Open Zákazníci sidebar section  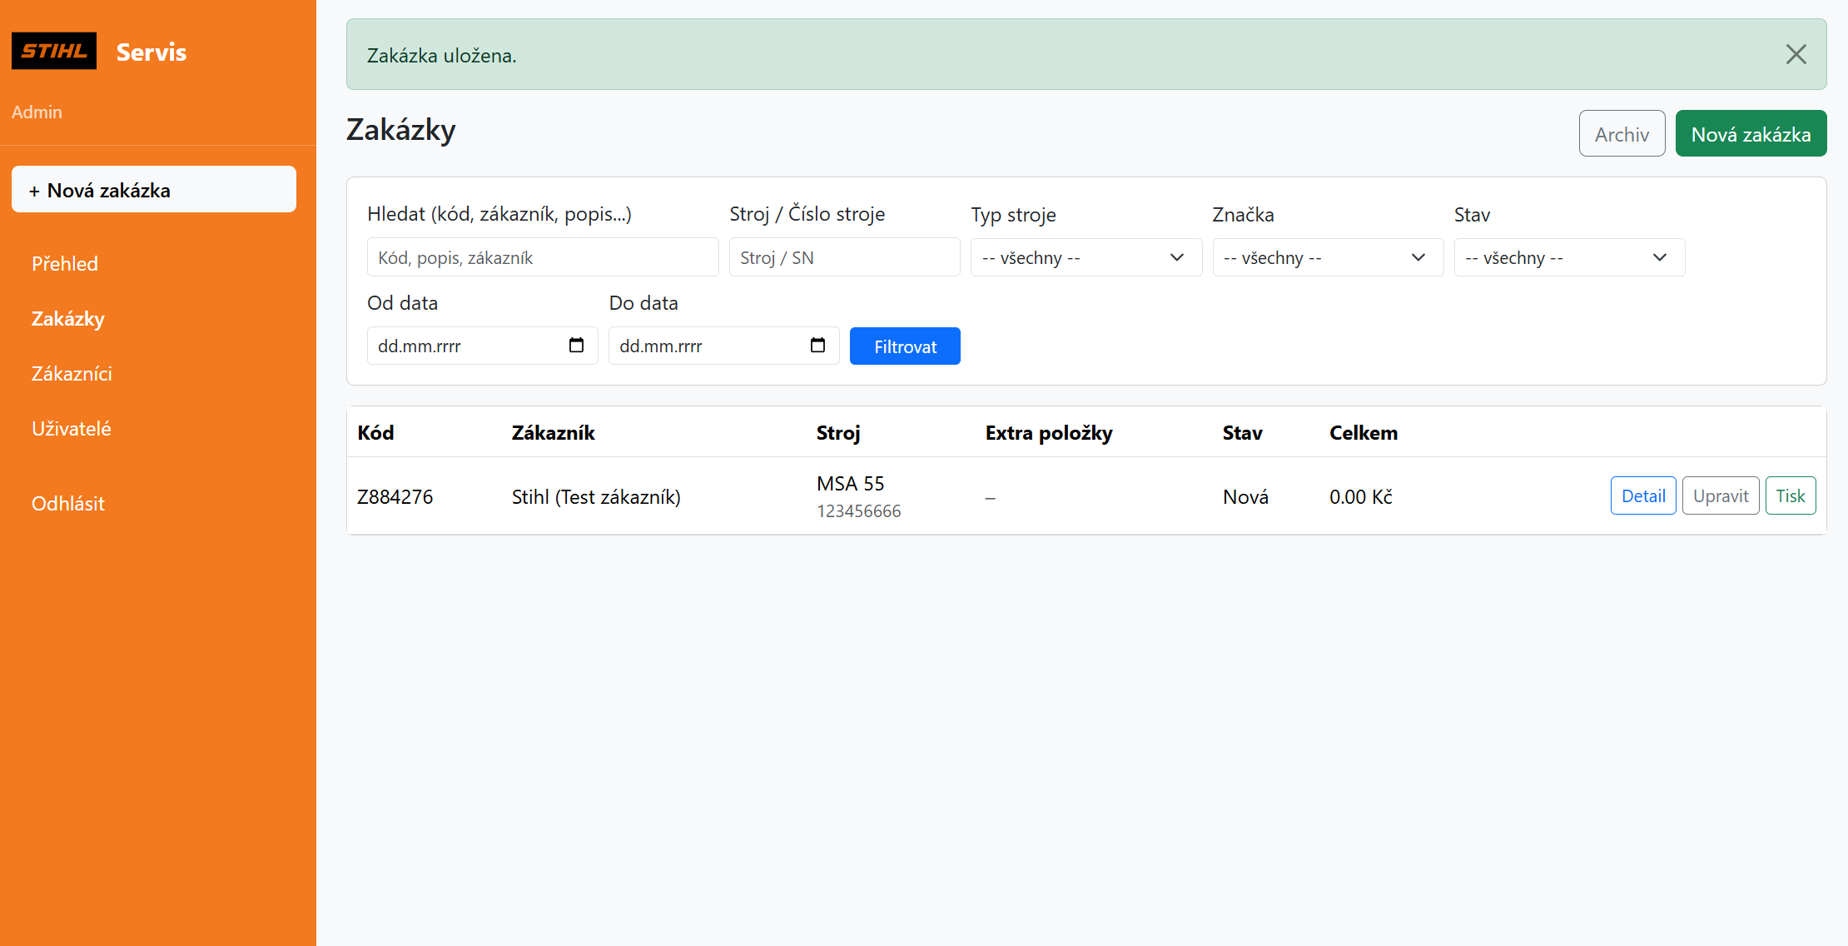[x=72, y=374]
